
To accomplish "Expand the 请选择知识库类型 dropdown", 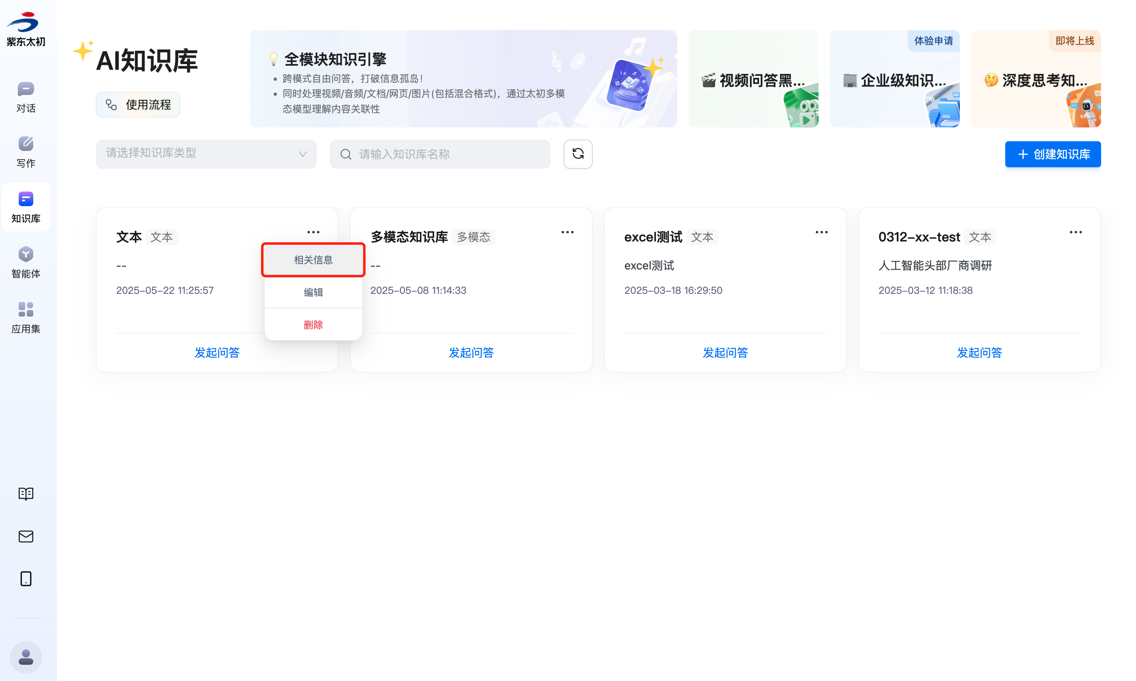I will 205,154.
